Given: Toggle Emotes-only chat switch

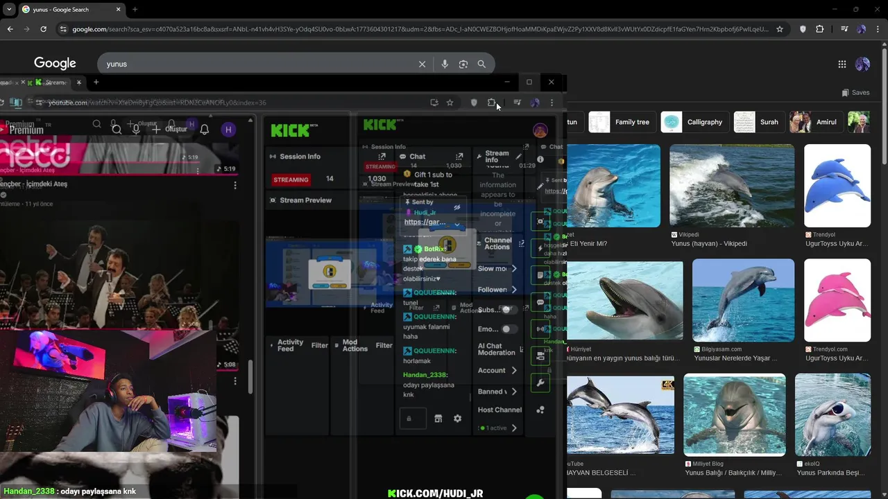Looking at the screenshot, I should click(x=509, y=329).
